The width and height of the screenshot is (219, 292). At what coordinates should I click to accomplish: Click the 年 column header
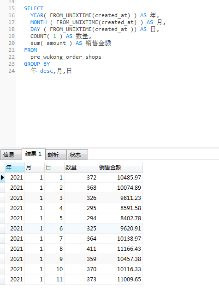15,167
